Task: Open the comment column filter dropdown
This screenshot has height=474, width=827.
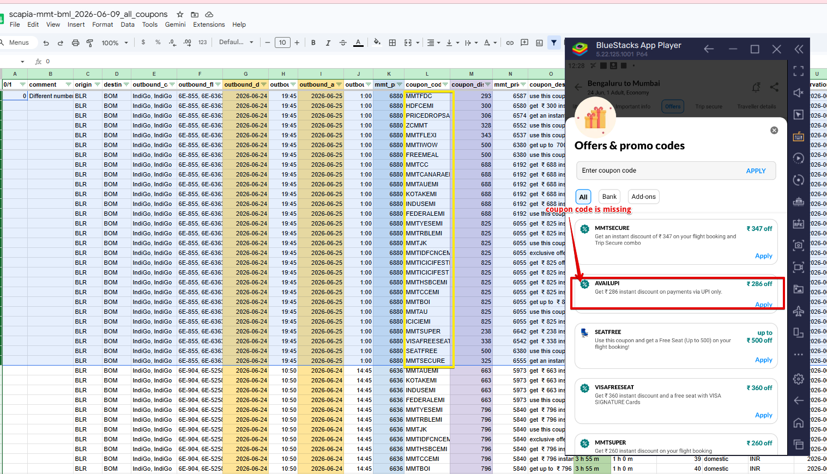Action: click(69, 84)
